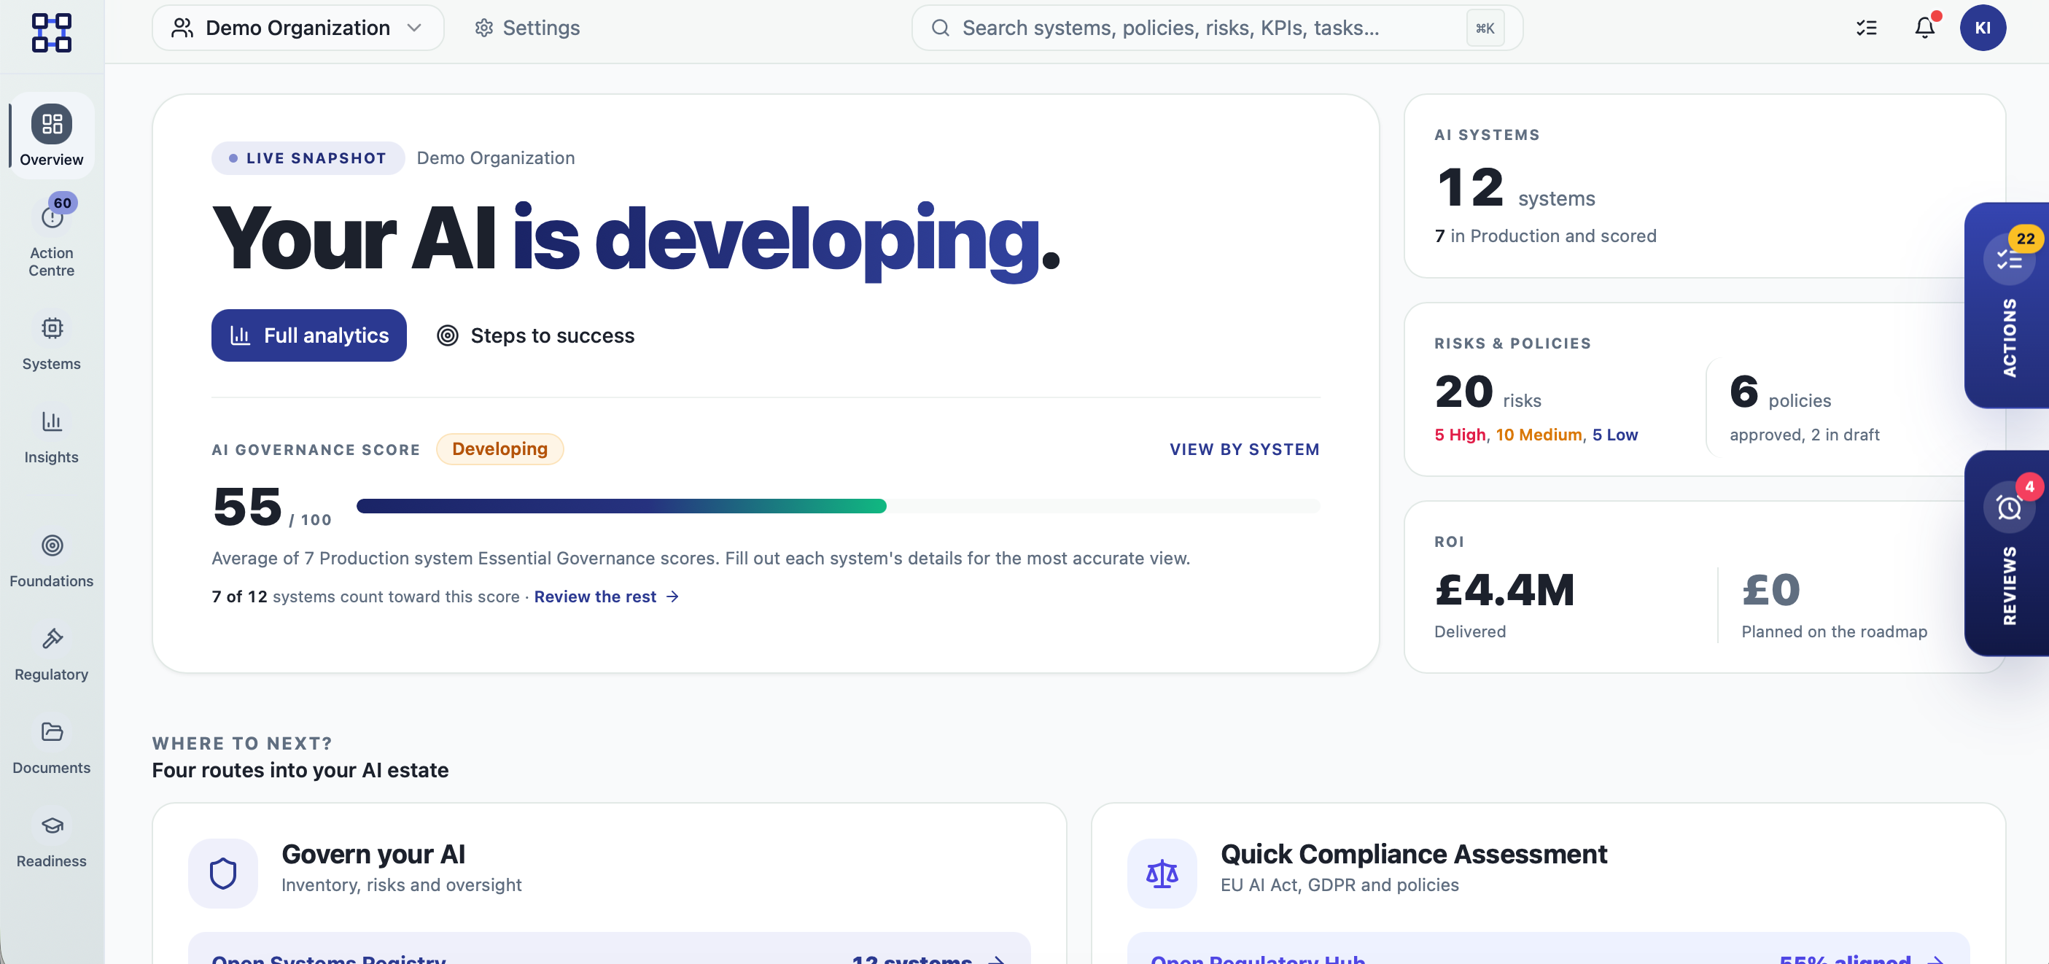Open Steps to success
The height and width of the screenshot is (964, 2049).
tap(536, 335)
